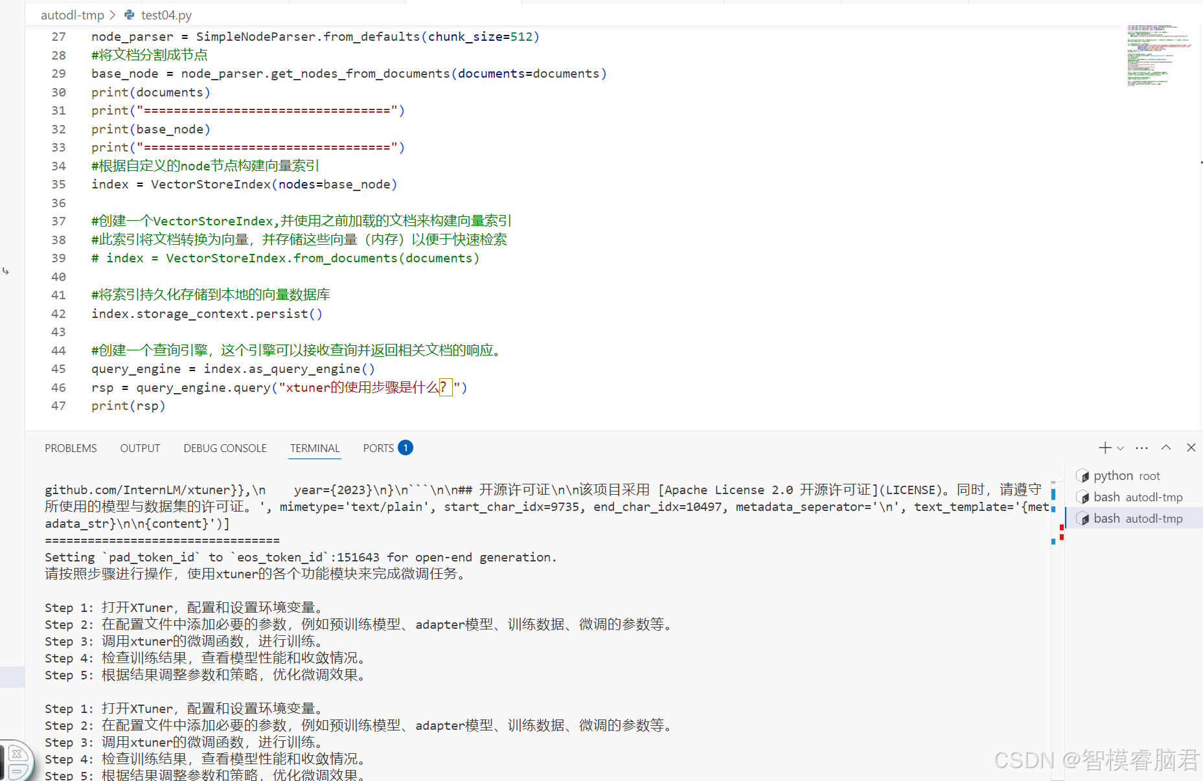Open the DEBUG CONSOLE tab

[x=225, y=448]
